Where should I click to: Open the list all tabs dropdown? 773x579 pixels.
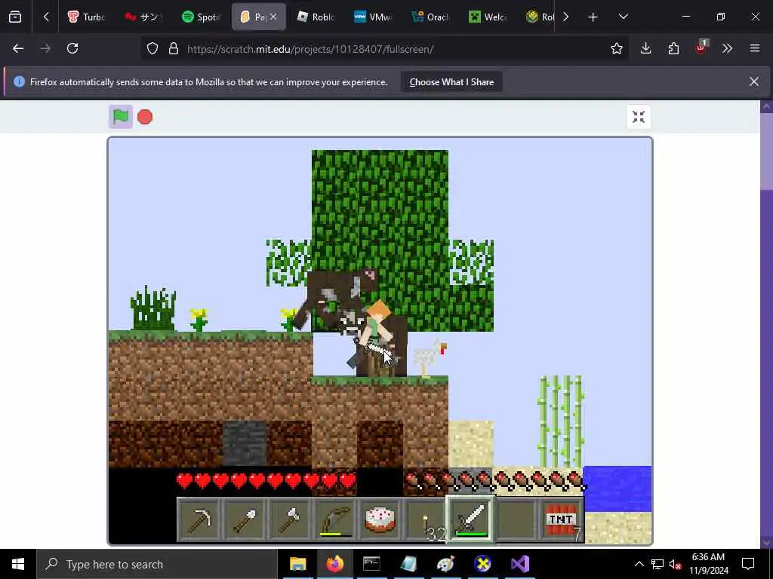623,17
